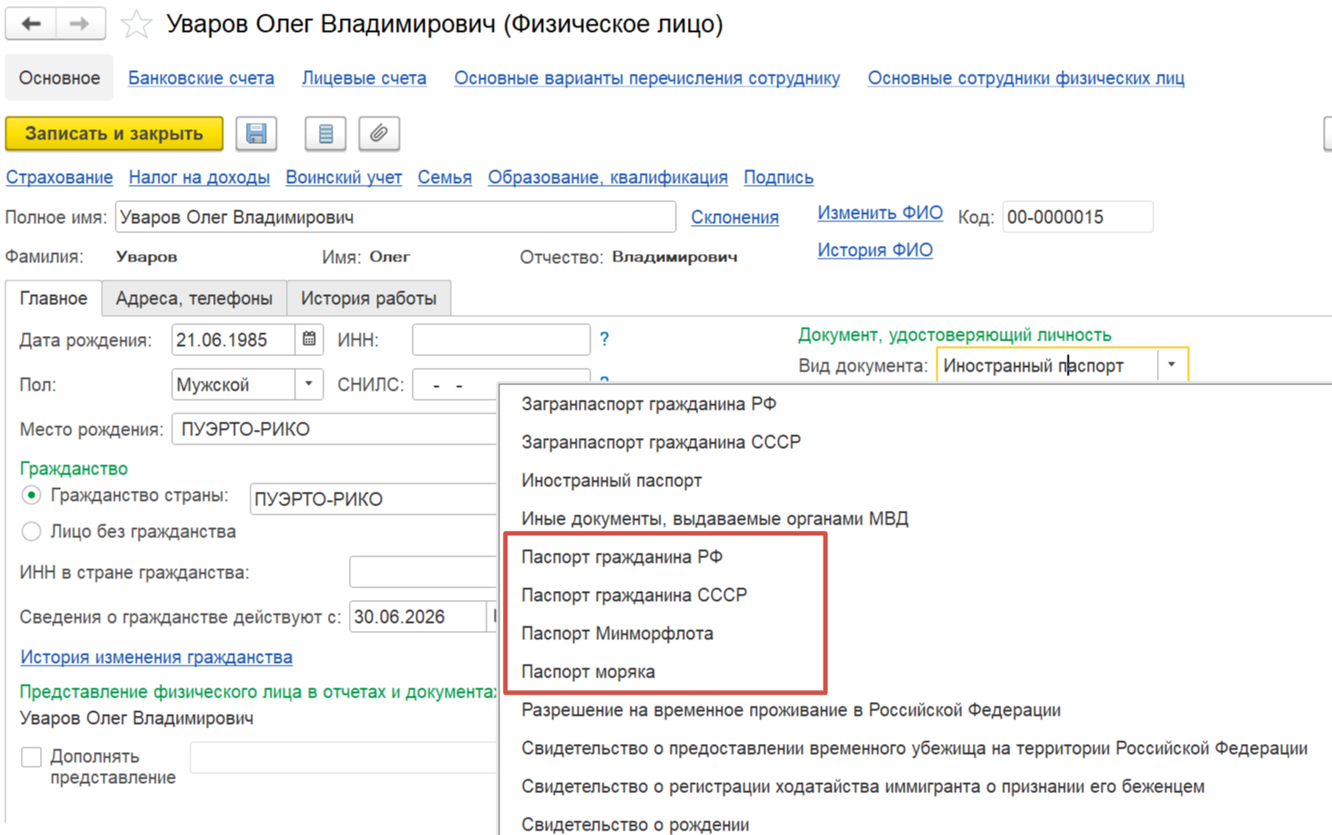Open the document list icon in toolbar

(325, 134)
